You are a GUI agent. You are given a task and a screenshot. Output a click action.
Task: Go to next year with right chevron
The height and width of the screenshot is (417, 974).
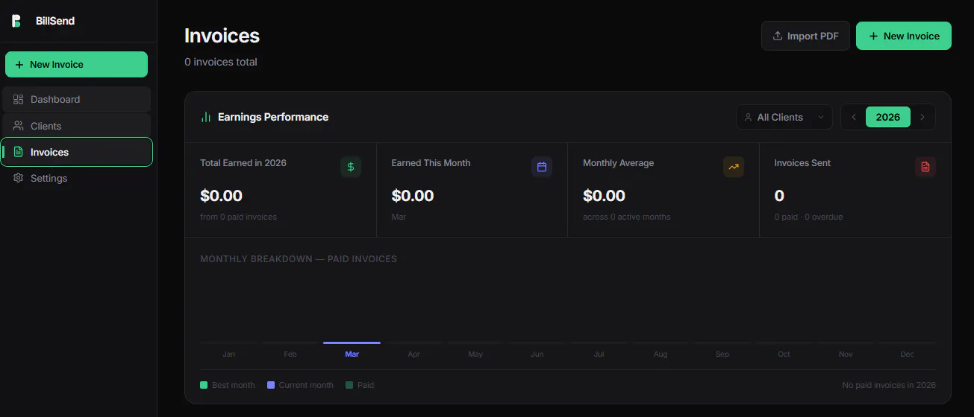[x=923, y=117]
